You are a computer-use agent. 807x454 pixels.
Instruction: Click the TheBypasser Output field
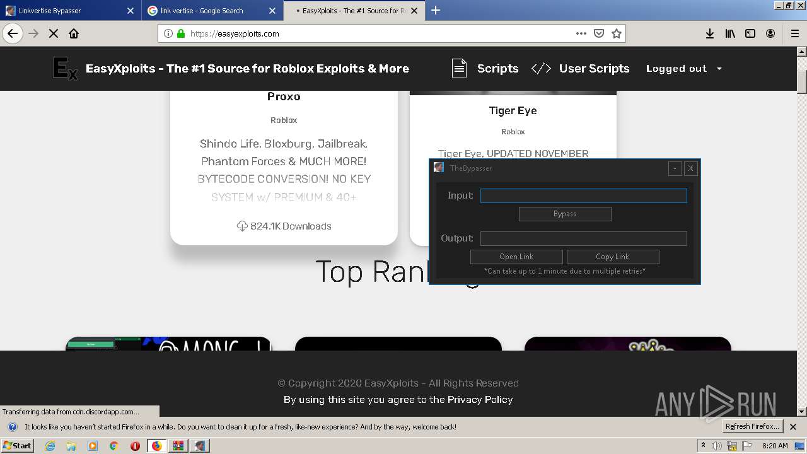pyautogui.click(x=584, y=238)
